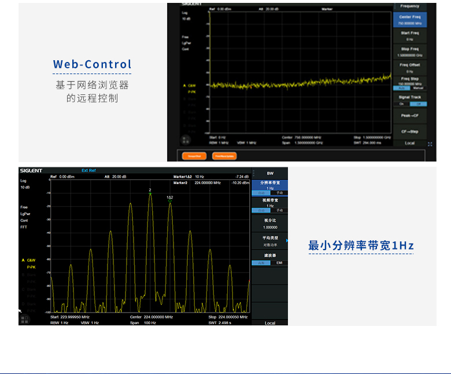Click the fullscreen icon beside the web-control display
This screenshot has height=374, width=451.
pyautogui.click(x=430, y=144)
